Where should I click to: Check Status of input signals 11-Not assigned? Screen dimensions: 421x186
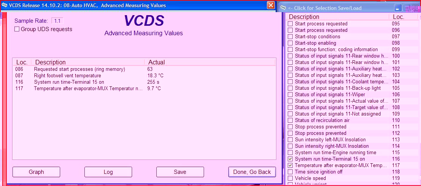tap(290, 114)
